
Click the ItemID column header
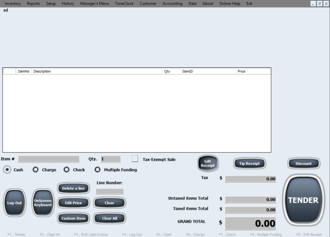click(208, 71)
